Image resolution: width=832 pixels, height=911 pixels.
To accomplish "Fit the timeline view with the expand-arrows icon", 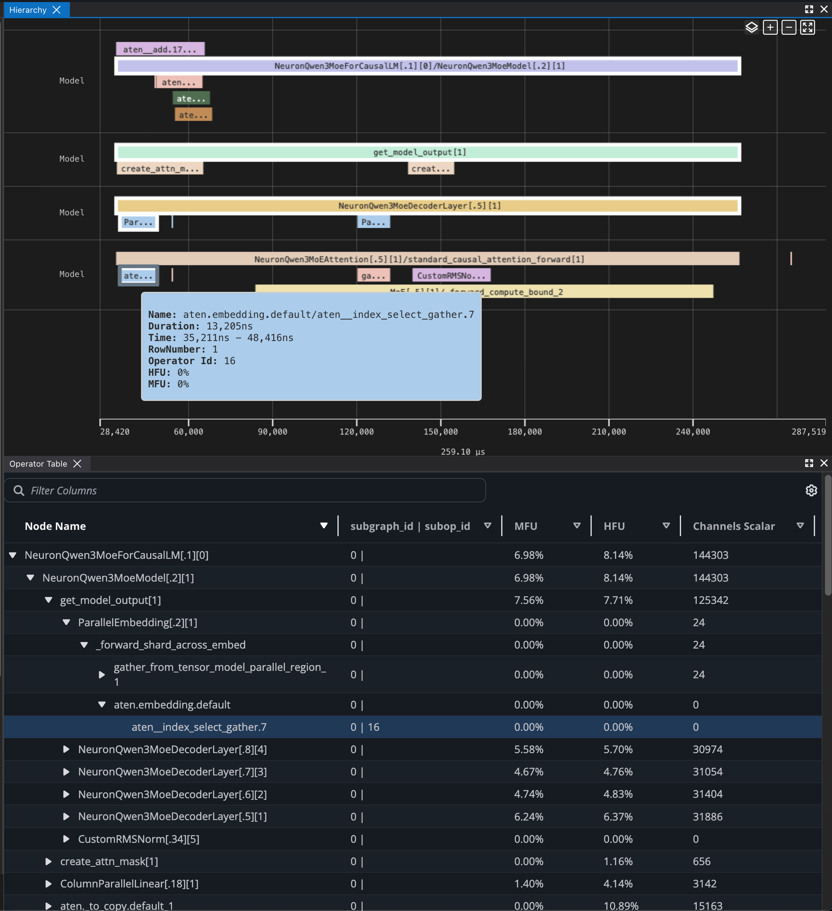I will tap(808, 27).
